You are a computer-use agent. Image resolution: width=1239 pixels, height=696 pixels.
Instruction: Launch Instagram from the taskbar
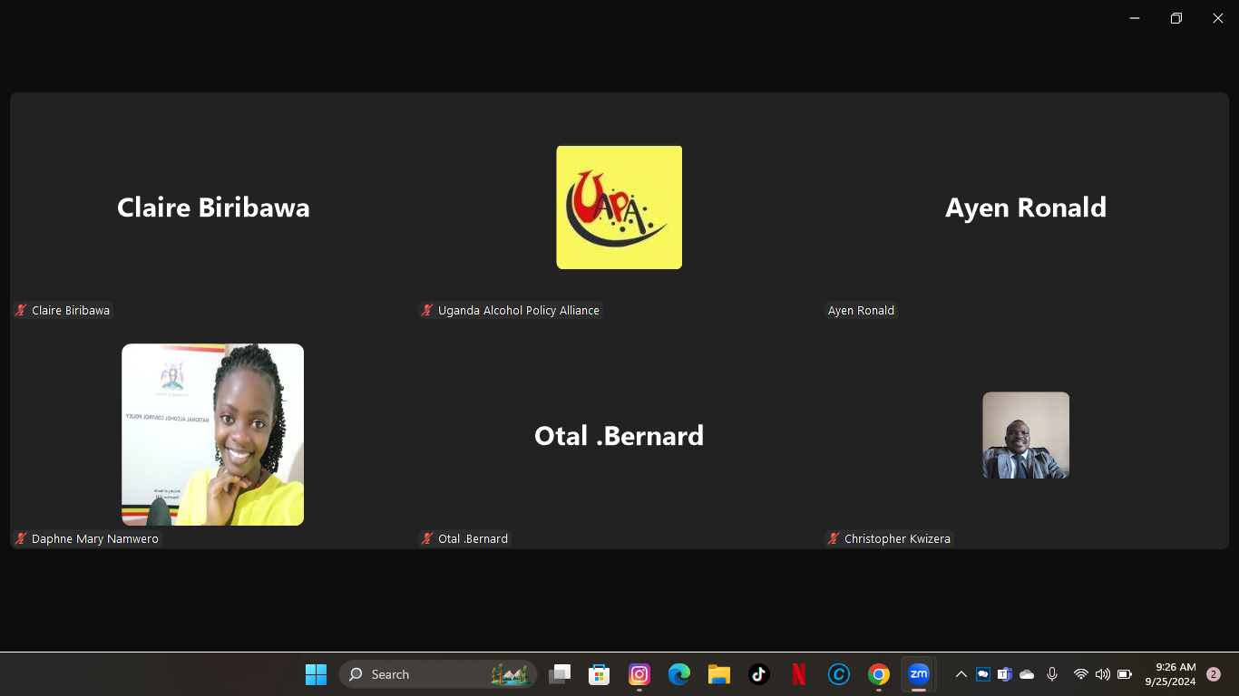click(639, 674)
